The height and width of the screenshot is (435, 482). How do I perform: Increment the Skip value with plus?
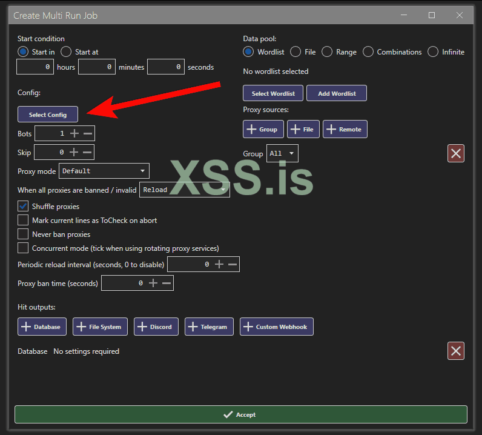[74, 152]
